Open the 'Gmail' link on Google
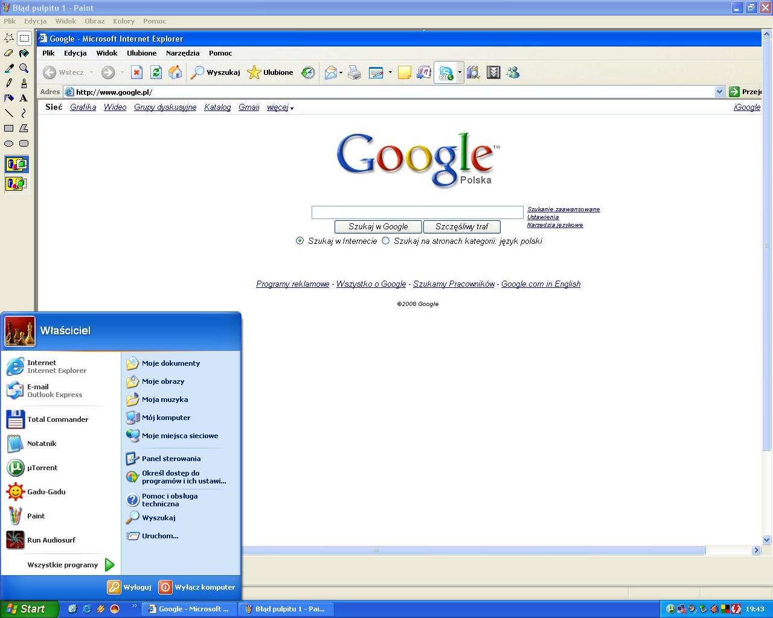 249,107
